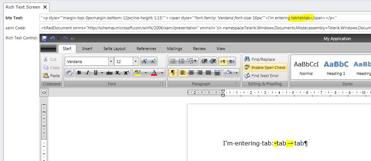The width and height of the screenshot is (371, 161).
Task: Open the Verdana font family dropdown
Action: [111, 62]
